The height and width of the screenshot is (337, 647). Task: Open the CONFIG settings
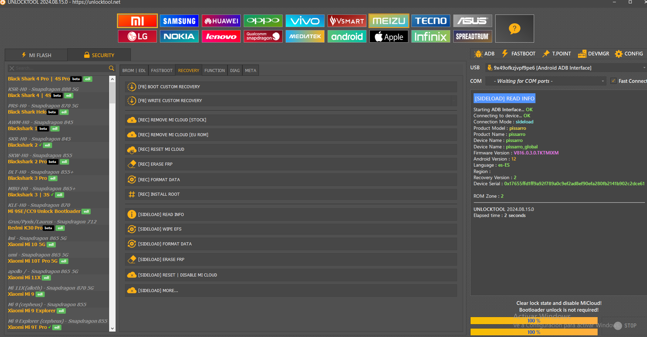(x=629, y=54)
